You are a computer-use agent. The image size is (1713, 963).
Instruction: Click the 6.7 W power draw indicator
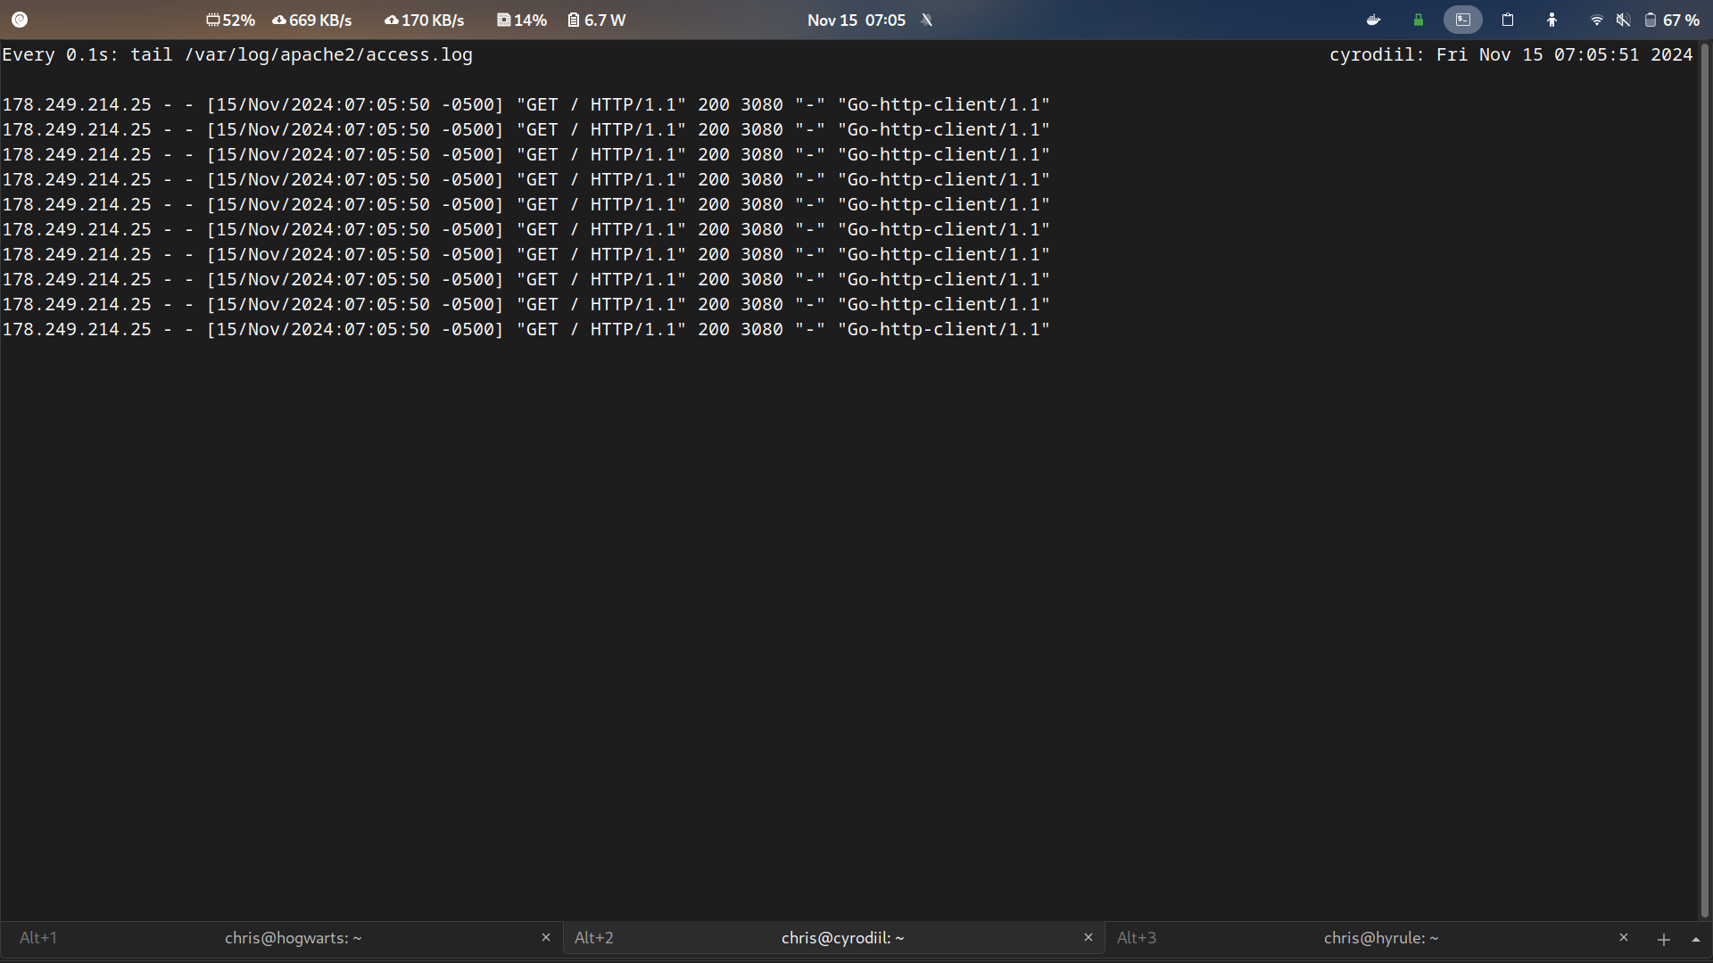pyautogui.click(x=596, y=20)
